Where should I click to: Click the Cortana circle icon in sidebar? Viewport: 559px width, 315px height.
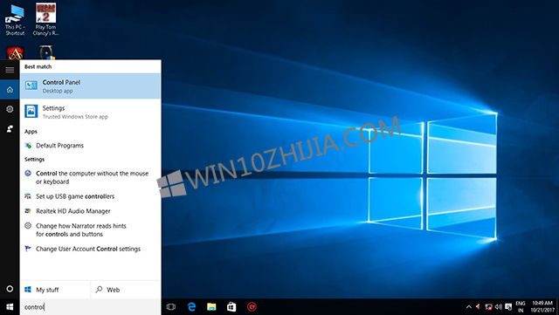click(x=10, y=289)
